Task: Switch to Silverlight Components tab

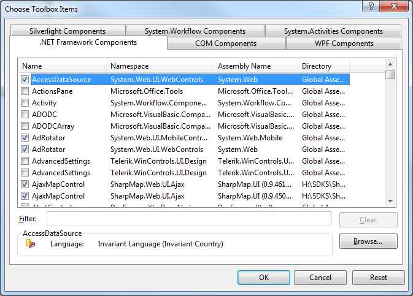Action: tap(68, 31)
